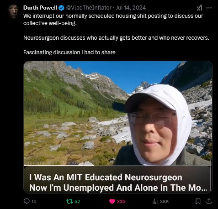Click the blue verified checkmark badge

point(61,8)
